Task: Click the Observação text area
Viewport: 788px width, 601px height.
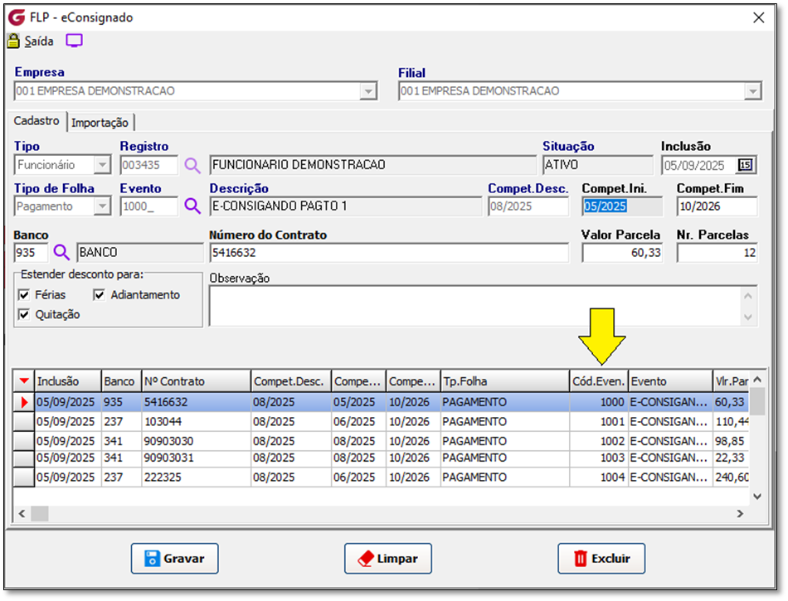Action: click(x=475, y=306)
